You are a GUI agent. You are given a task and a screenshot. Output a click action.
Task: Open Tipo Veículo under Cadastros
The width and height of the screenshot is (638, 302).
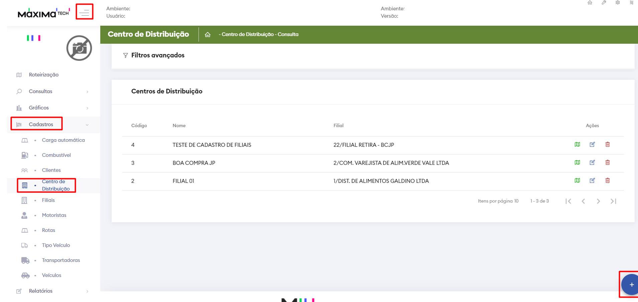[x=56, y=245]
